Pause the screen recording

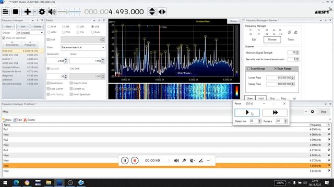[125, 161]
